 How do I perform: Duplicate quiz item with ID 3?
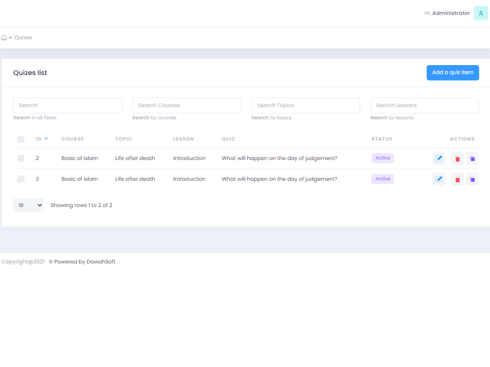coord(472,179)
